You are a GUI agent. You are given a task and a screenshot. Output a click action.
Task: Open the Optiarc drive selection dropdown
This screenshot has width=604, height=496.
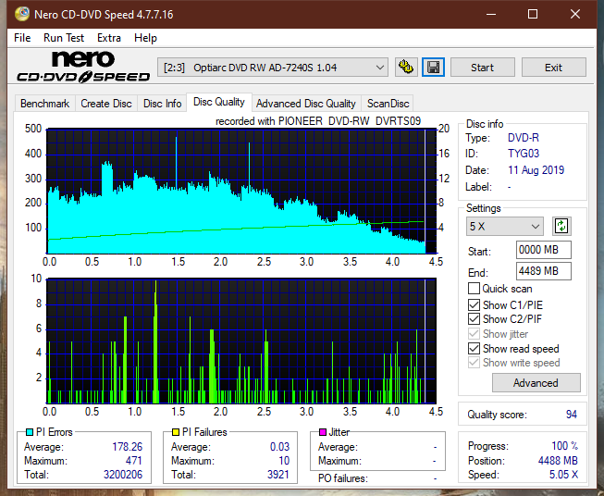point(273,68)
